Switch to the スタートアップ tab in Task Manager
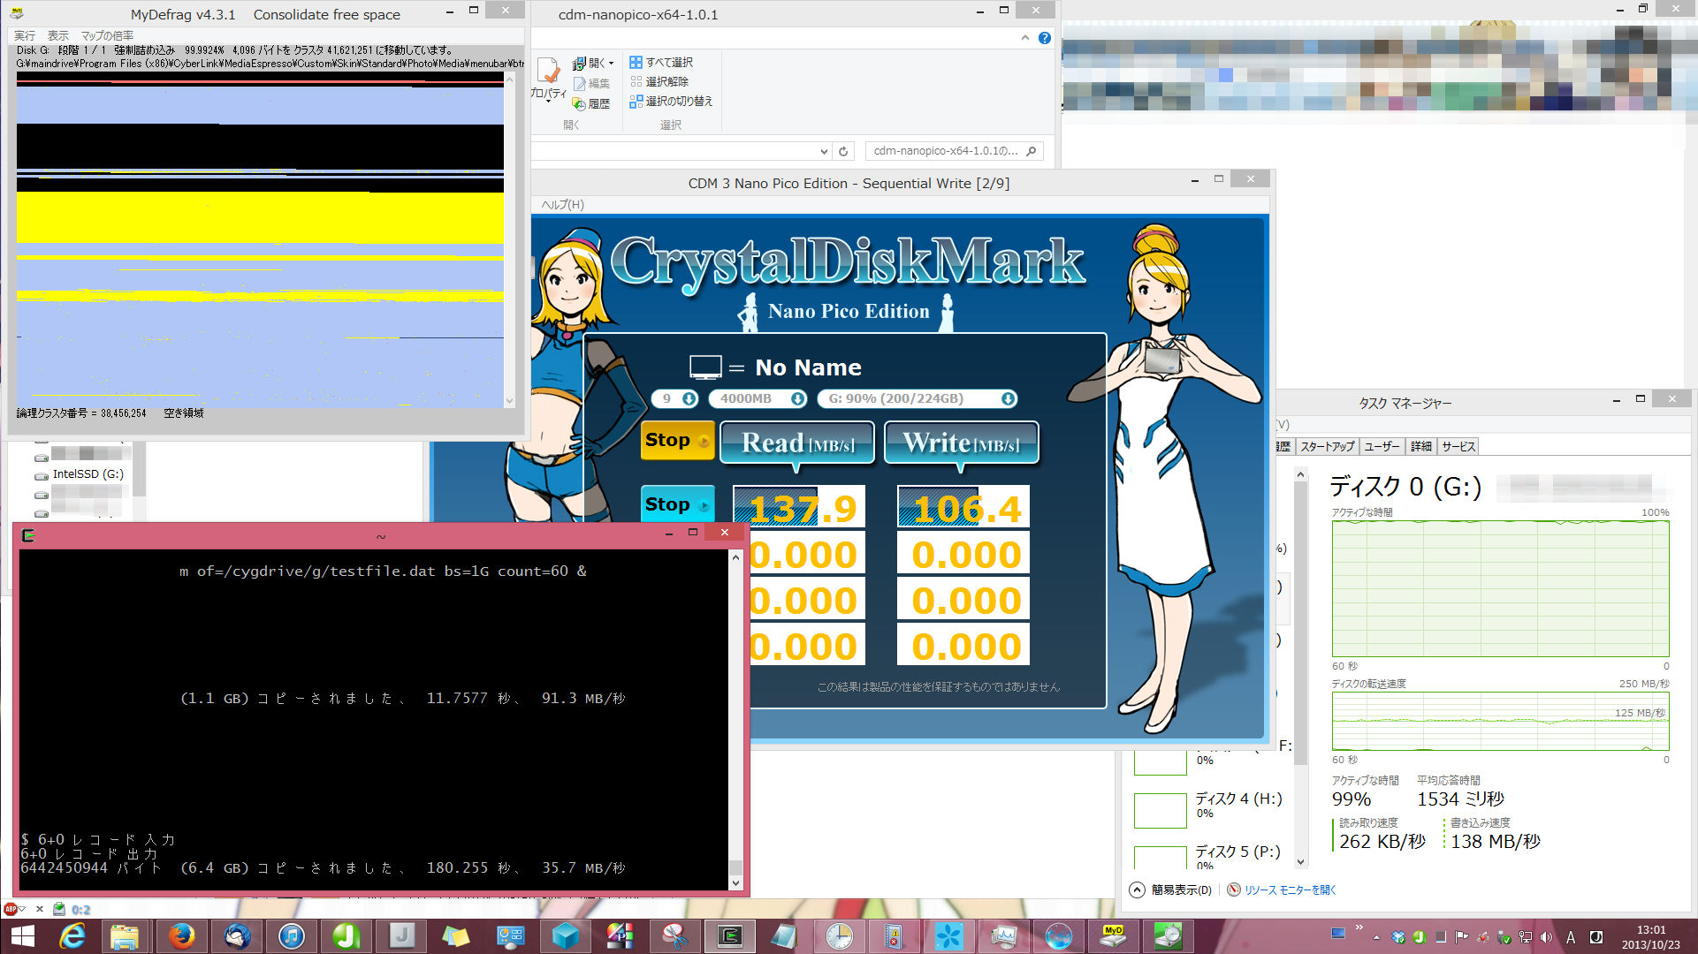This screenshot has width=1698, height=954. pyautogui.click(x=1326, y=447)
